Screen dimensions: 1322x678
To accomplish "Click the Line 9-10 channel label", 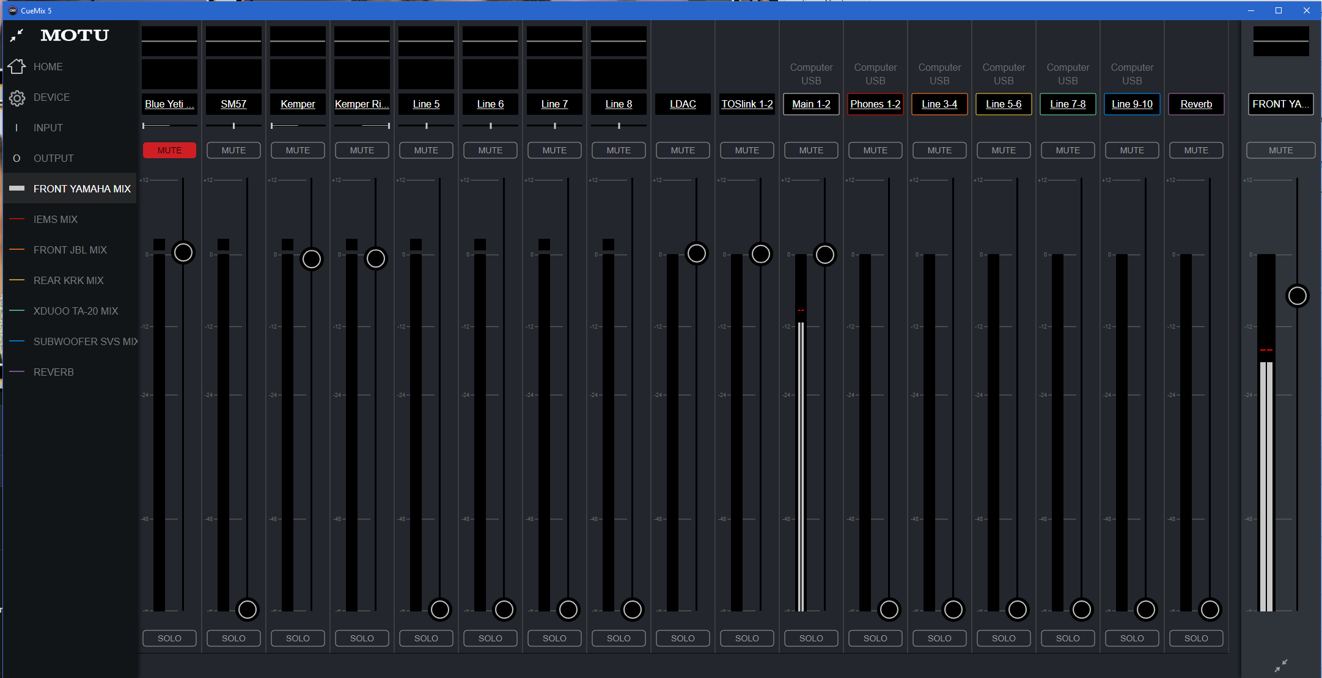I will tap(1132, 104).
